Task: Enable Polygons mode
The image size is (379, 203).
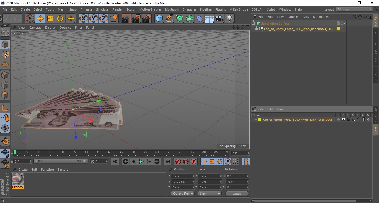Action: coord(5,95)
